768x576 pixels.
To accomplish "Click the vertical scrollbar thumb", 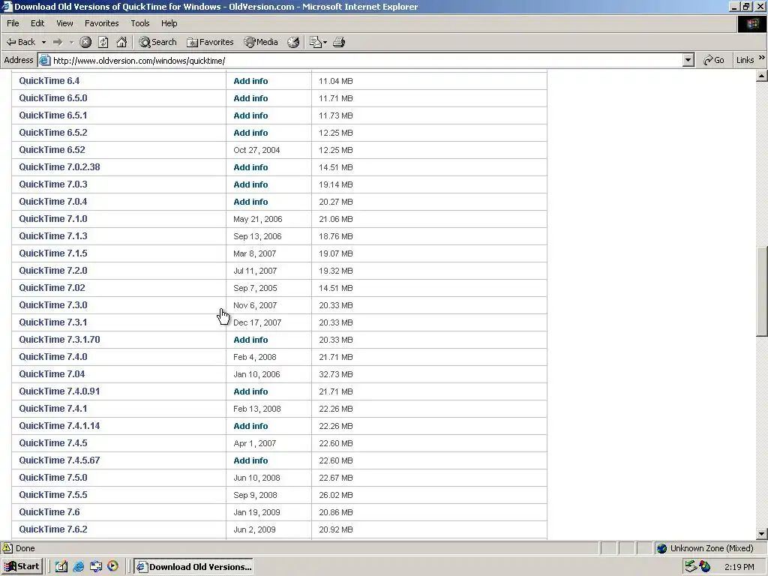I will [762, 292].
